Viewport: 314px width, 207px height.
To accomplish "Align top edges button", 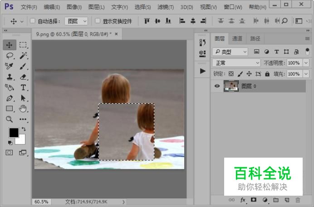I will click(x=147, y=21).
